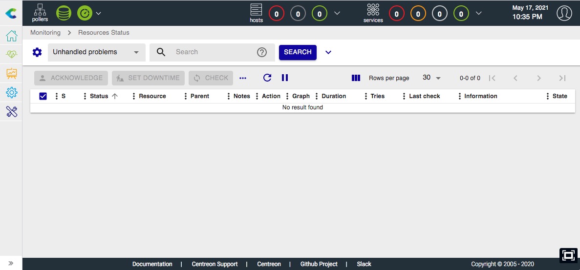The height and width of the screenshot is (270, 580).
Task: Open the Monitoring heartbeat sidebar icon
Action: [11, 55]
